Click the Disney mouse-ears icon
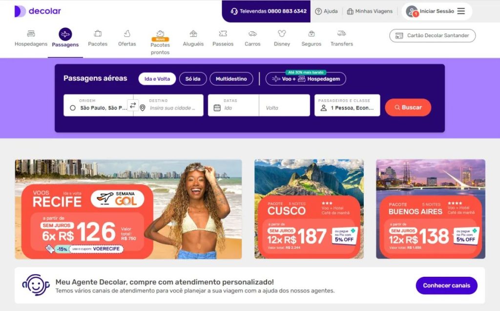The width and height of the screenshot is (500, 311). coord(282,33)
